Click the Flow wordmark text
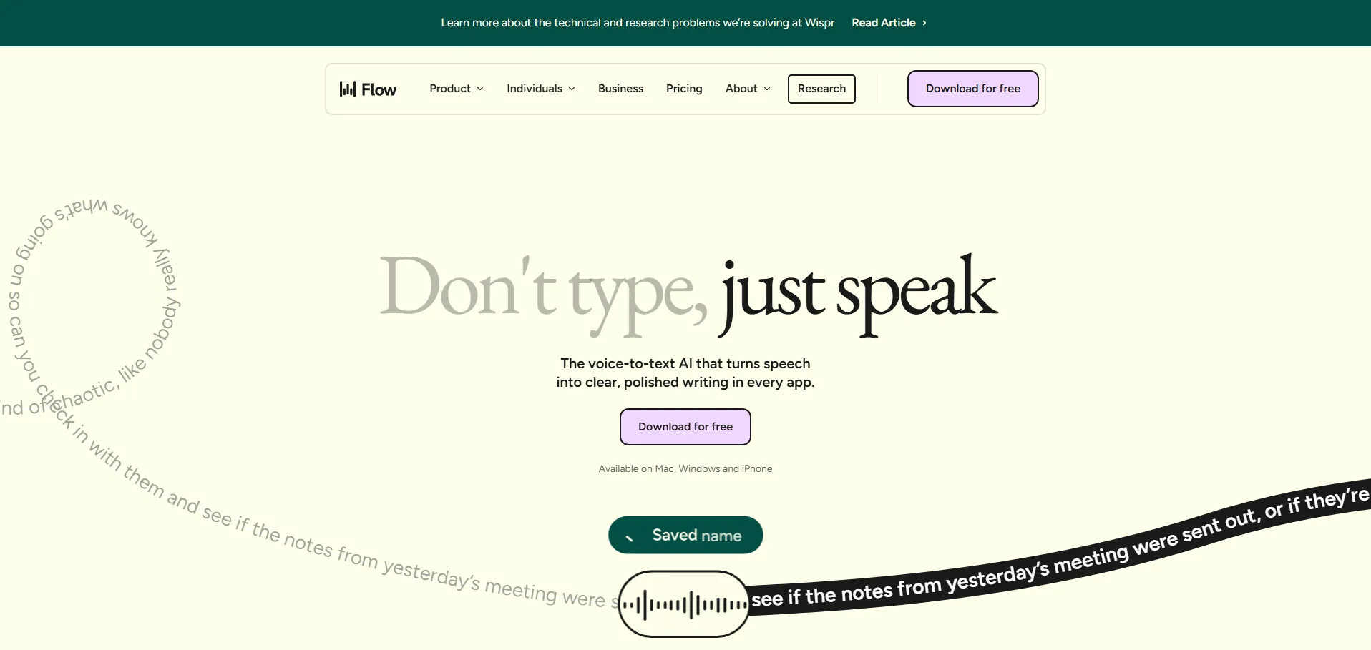This screenshot has width=1371, height=650. 379,89
